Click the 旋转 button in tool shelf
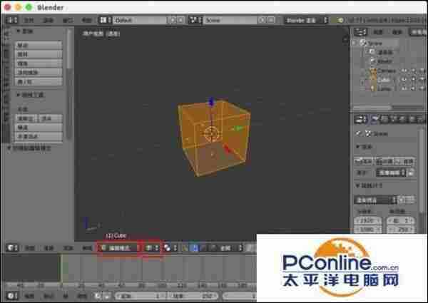This screenshot has height=303, width=428. coord(39,54)
